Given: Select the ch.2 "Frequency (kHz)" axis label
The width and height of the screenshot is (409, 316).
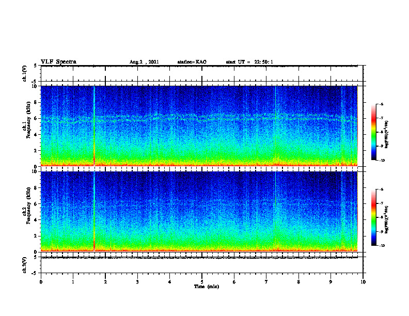Looking at the screenshot, I should (x=28, y=206).
